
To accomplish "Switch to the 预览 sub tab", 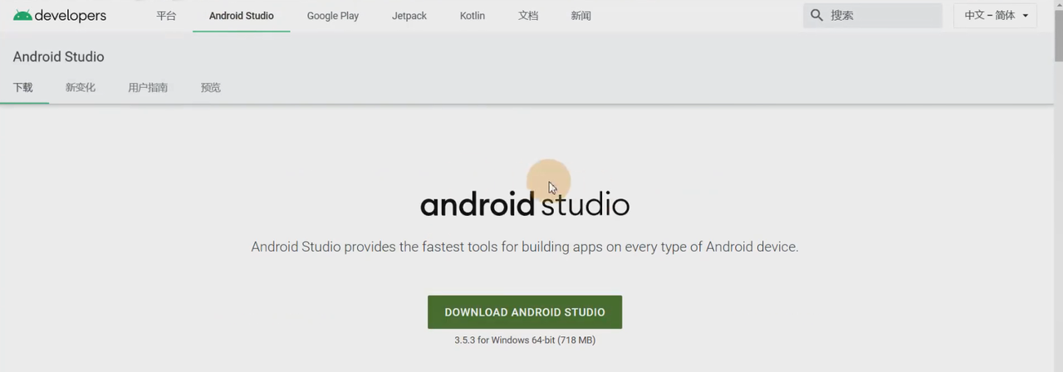I will click(x=211, y=87).
